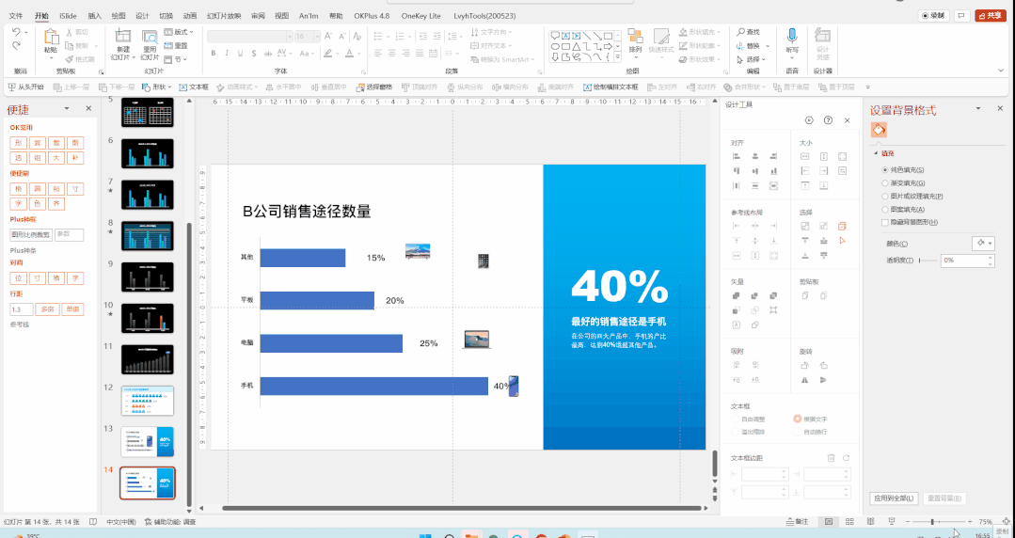This screenshot has height=538, width=1015.
Task: Open the iSlide ribbon tab
Action: coord(68,16)
